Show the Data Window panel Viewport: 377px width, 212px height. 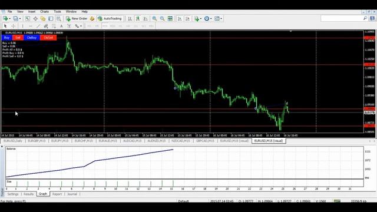[35, 18]
